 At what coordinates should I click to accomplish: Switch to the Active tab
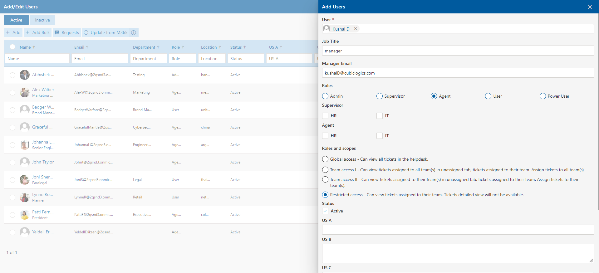[16, 20]
